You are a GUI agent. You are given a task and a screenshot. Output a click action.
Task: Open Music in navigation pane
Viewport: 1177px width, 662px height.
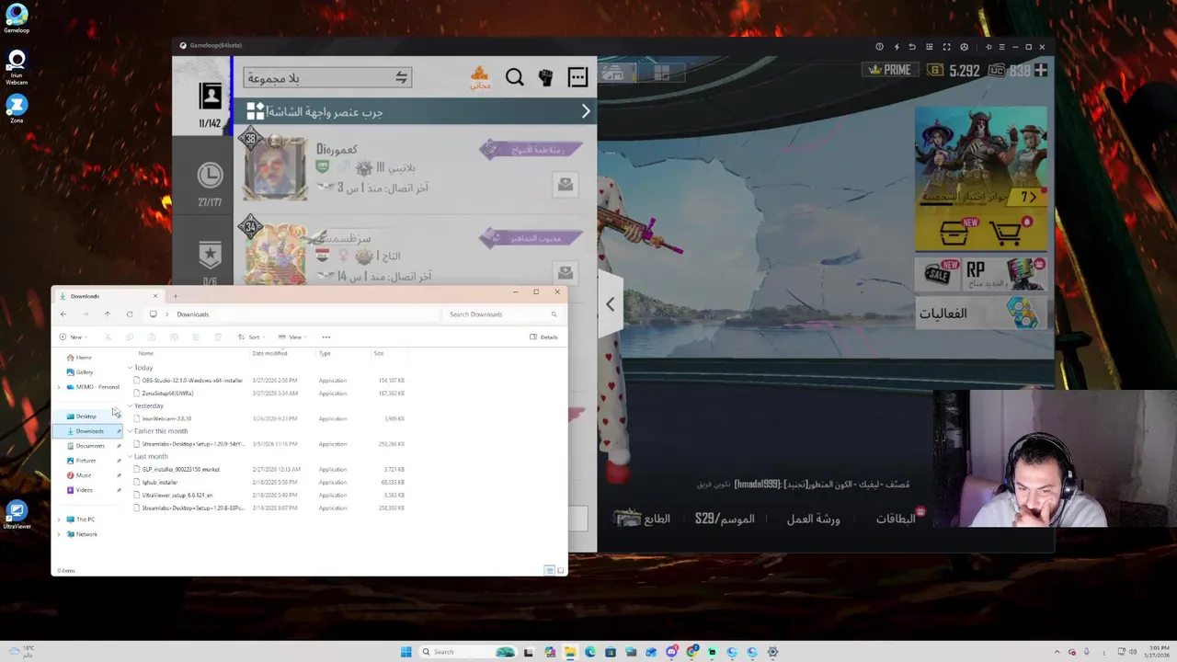pyautogui.click(x=79, y=475)
